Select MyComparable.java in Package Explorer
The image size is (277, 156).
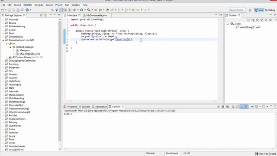tap(30, 54)
